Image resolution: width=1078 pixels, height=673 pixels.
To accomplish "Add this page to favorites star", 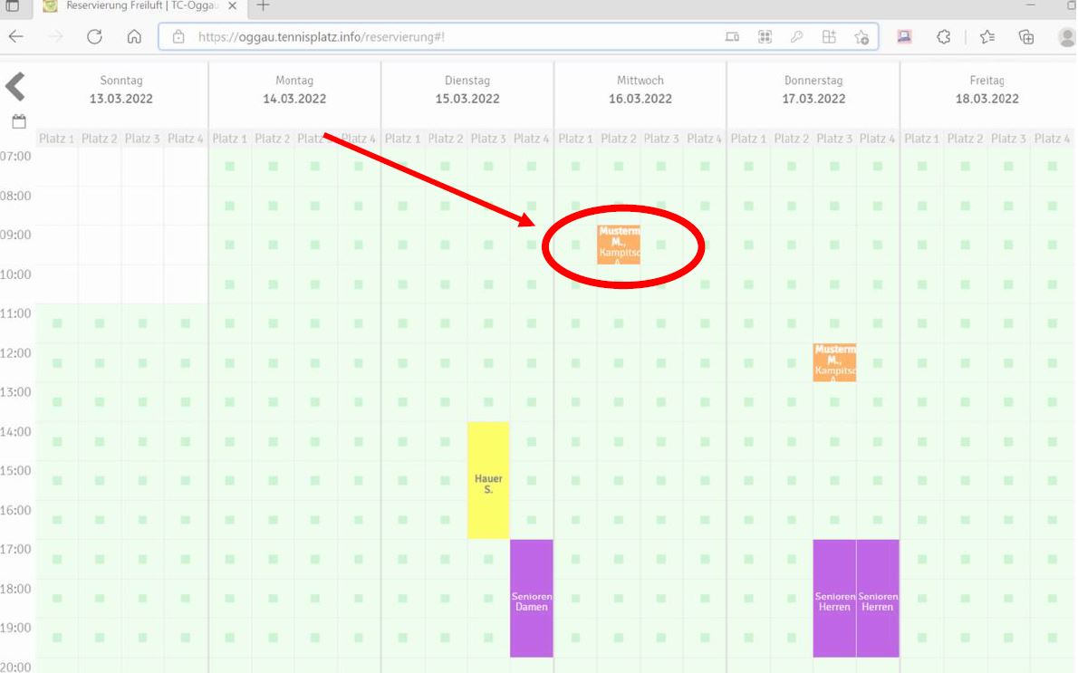I will click(861, 37).
